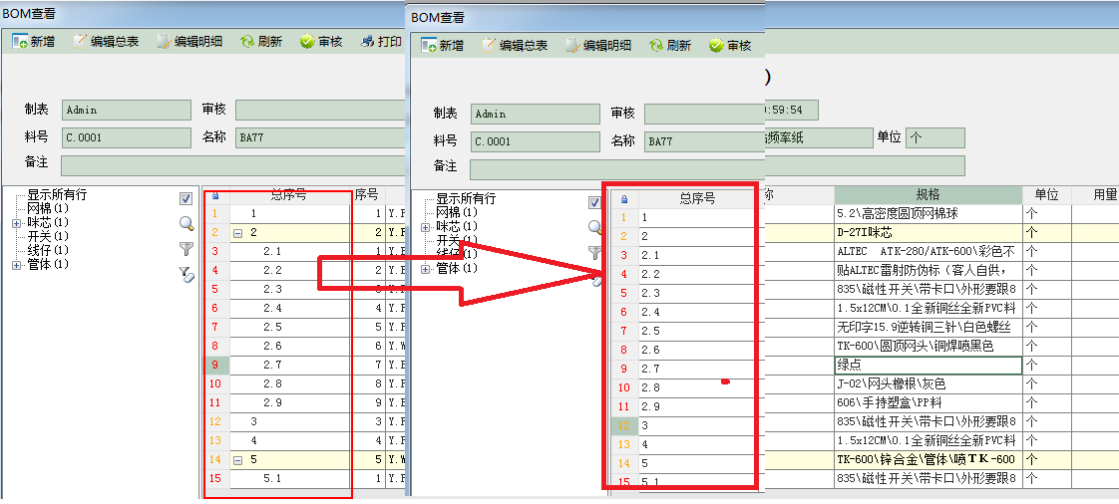The image size is (1119, 504).
Task: Click cell 5.1 in left 总序号 column
Action: click(290, 479)
